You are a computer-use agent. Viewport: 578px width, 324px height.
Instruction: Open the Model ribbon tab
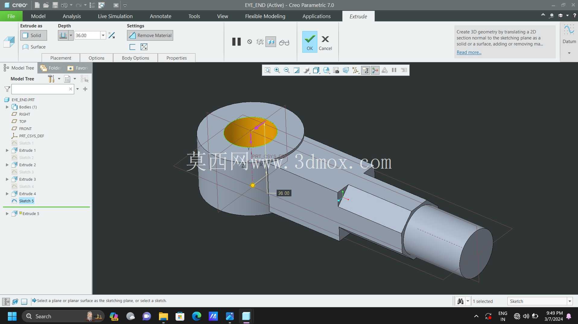38,16
